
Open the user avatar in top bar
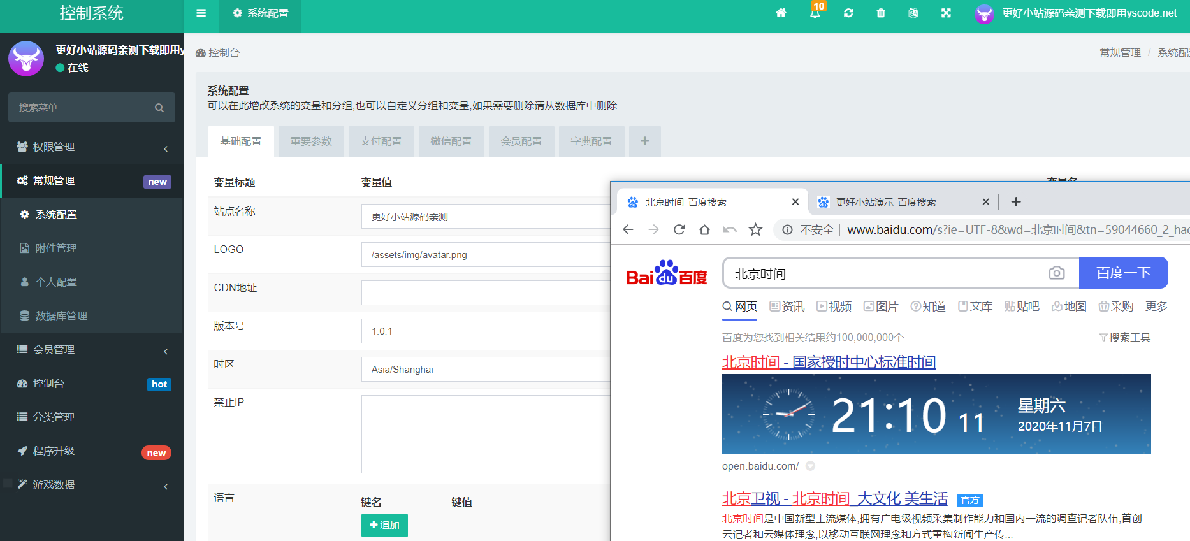click(984, 13)
